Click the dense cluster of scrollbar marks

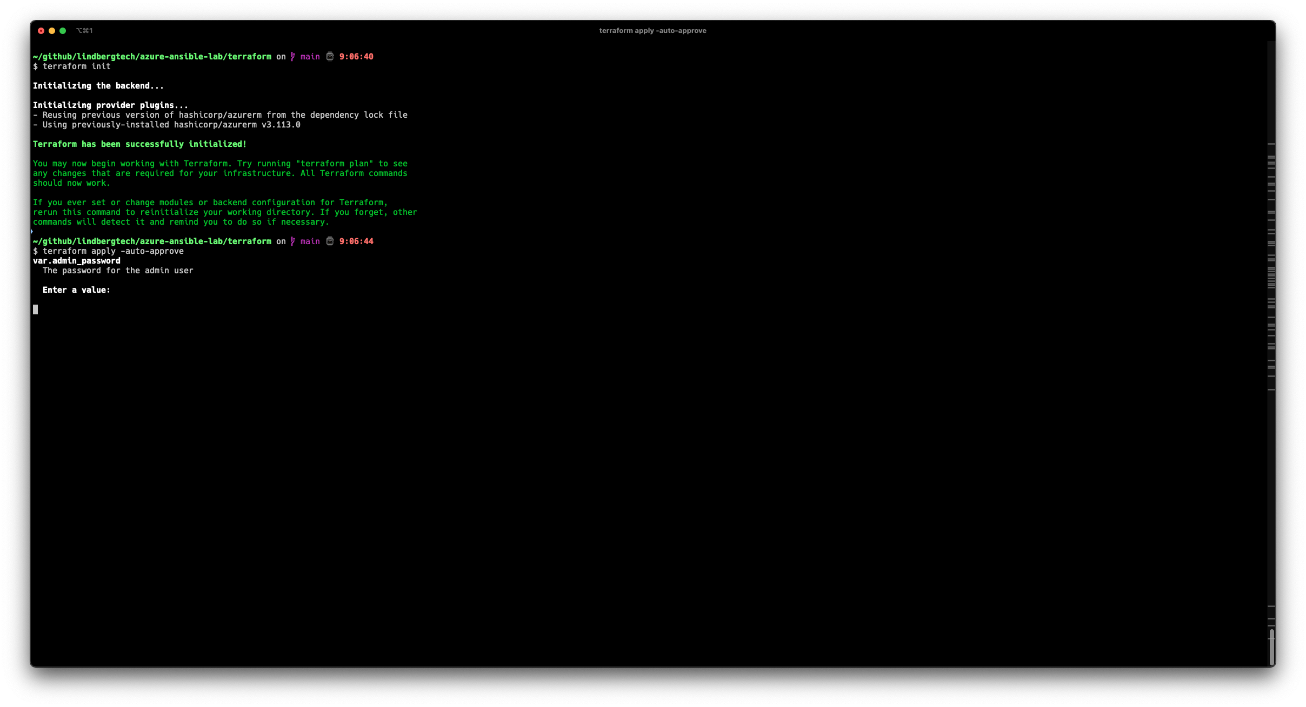[x=1271, y=278]
